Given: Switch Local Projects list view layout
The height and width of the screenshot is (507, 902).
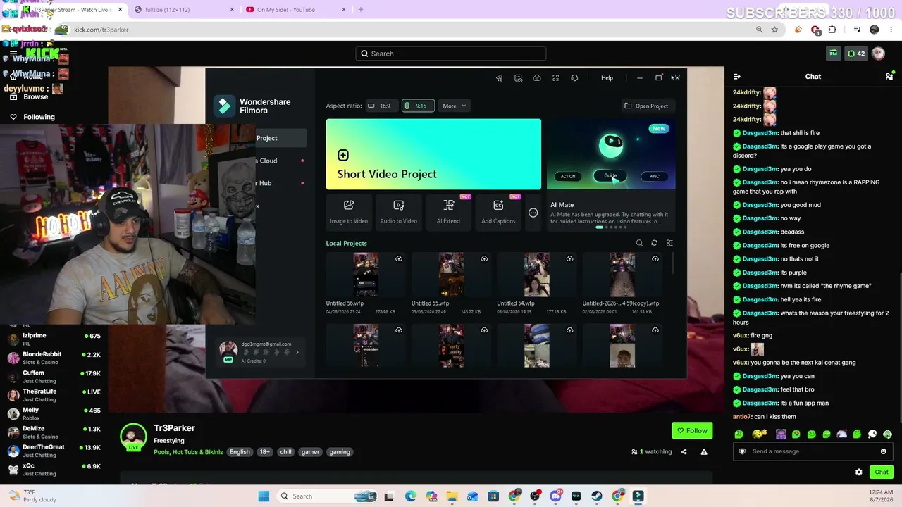Looking at the screenshot, I should point(669,243).
